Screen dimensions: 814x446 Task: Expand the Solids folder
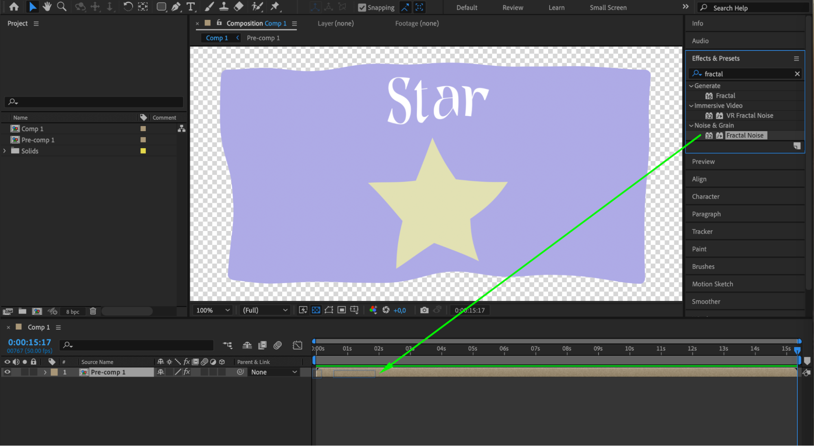(5, 151)
